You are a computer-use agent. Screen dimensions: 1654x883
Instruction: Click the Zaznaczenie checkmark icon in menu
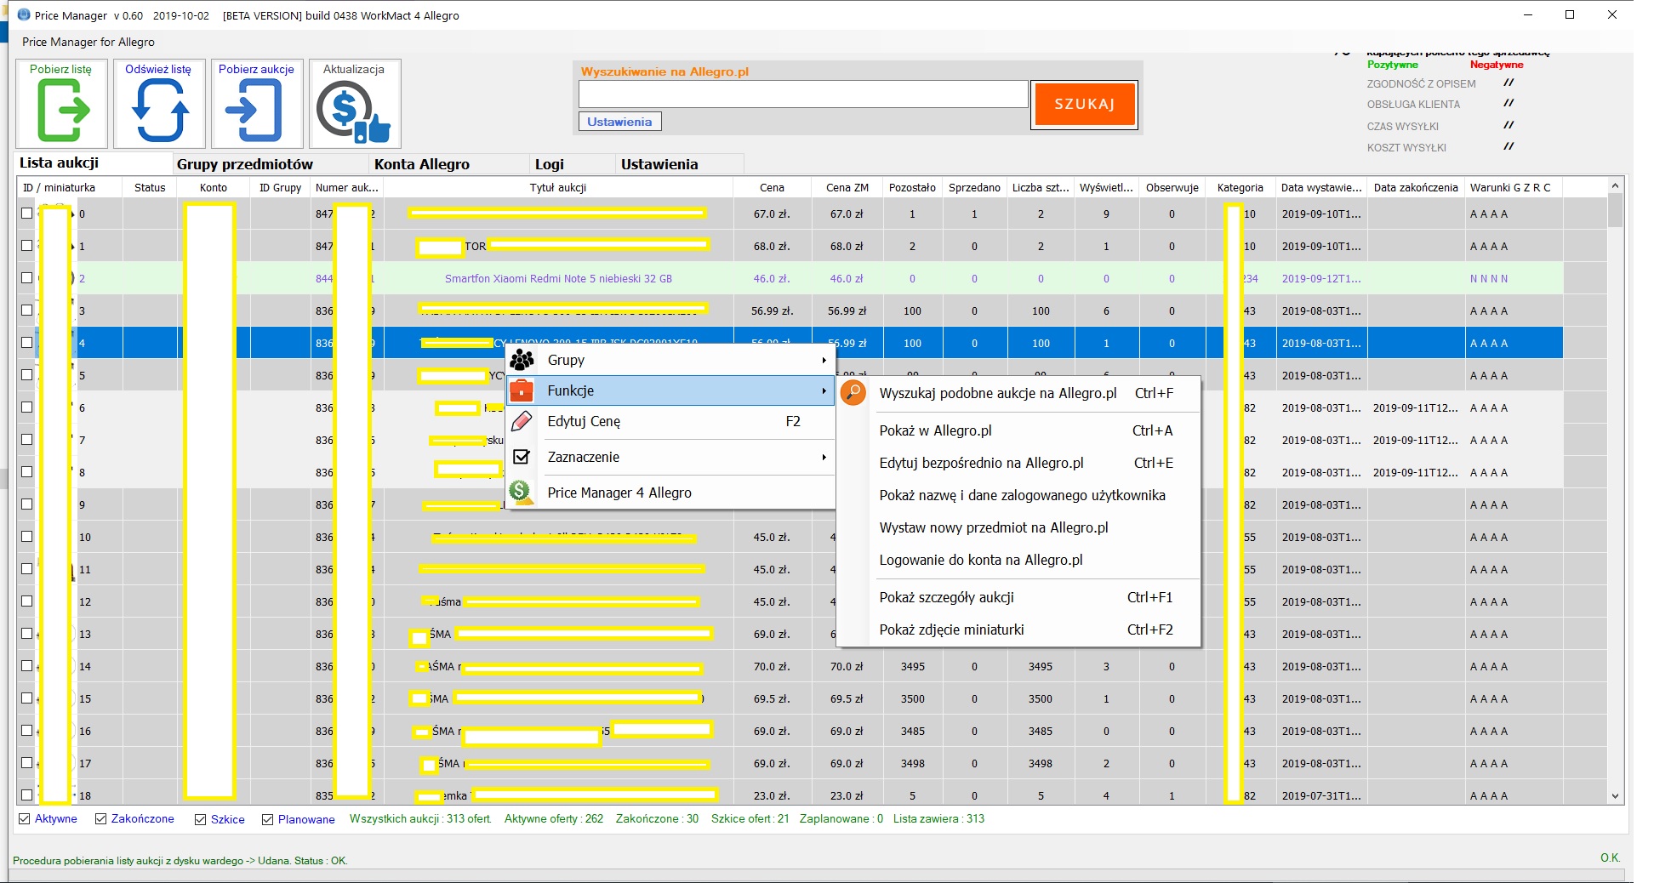coord(522,457)
